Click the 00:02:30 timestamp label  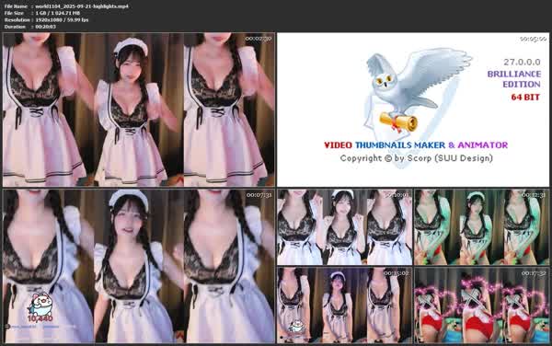click(259, 39)
